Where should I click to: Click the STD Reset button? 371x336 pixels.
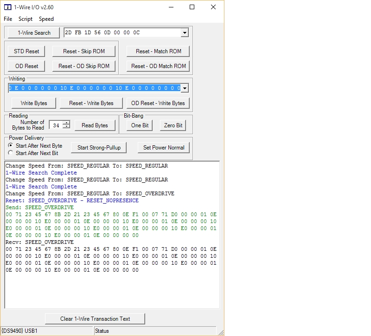[26, 51]
